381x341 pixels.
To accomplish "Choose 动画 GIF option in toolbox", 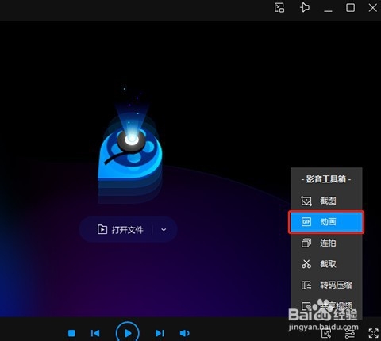I will (x=326, y=222).
